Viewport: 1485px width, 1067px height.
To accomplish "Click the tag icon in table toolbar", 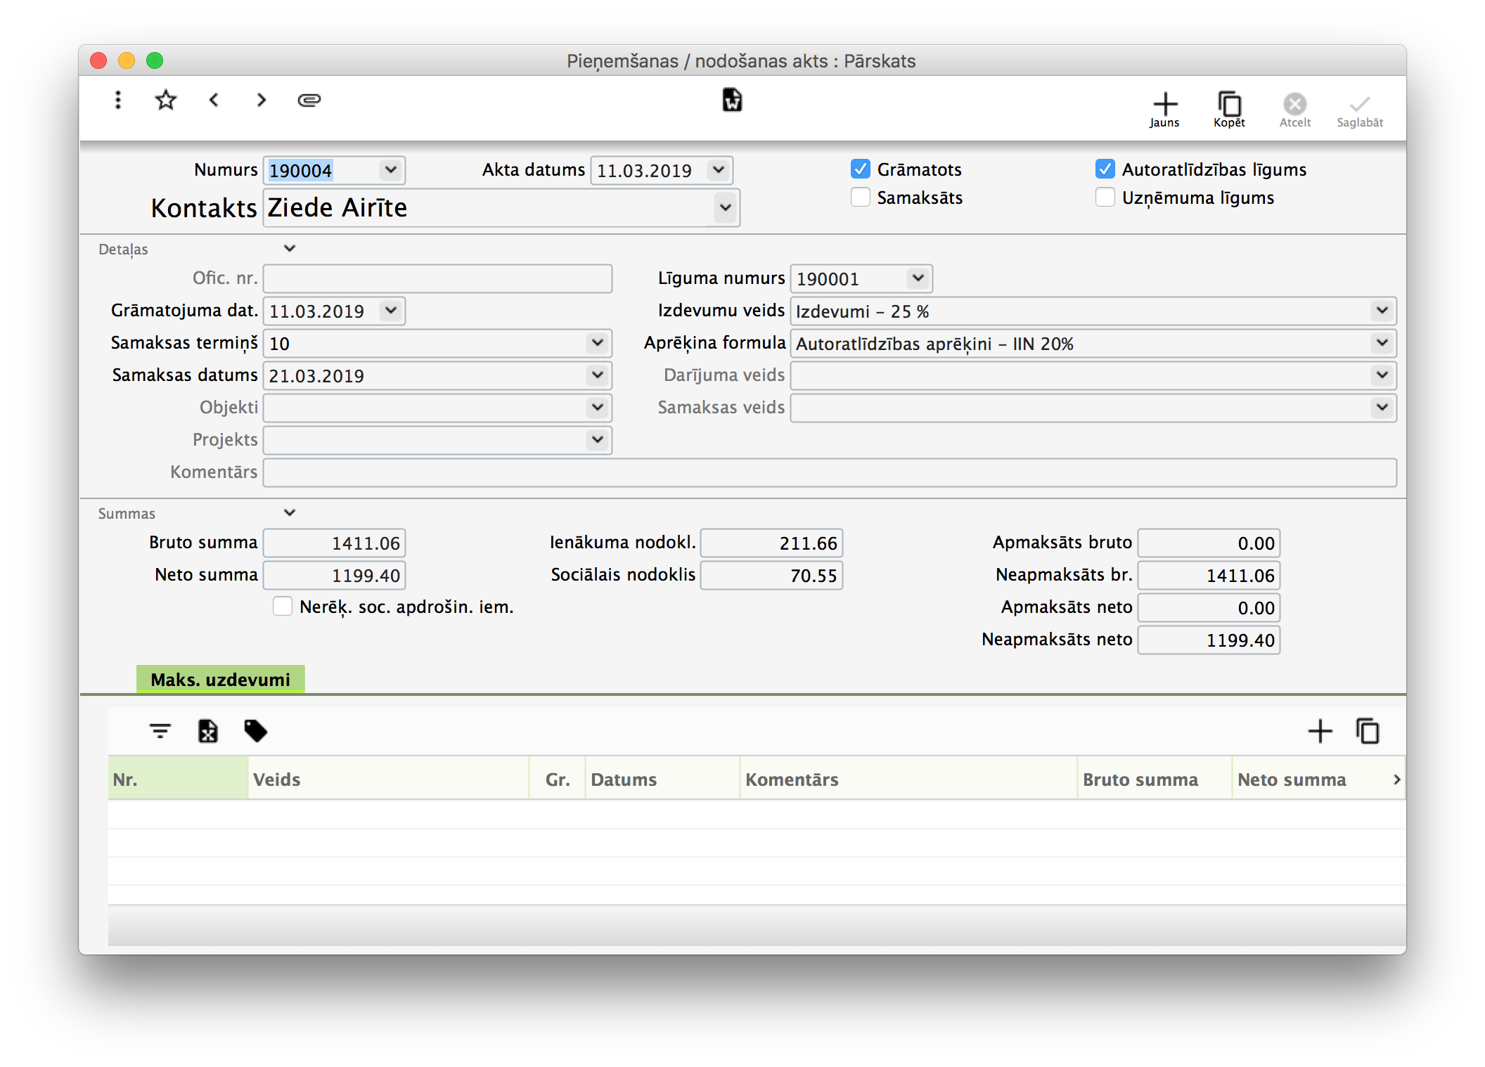I will point(255,731).
